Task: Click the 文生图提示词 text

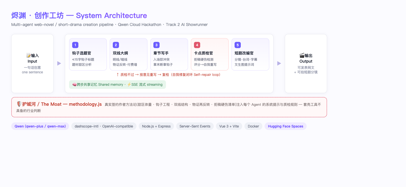Action: (x=244, y=65)
